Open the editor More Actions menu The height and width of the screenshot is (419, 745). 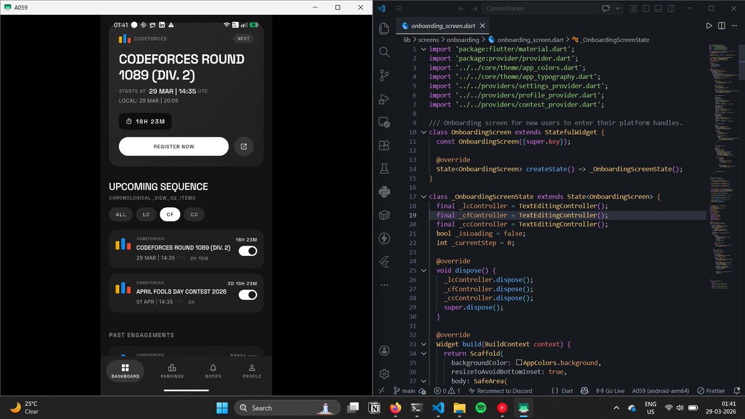734,25
